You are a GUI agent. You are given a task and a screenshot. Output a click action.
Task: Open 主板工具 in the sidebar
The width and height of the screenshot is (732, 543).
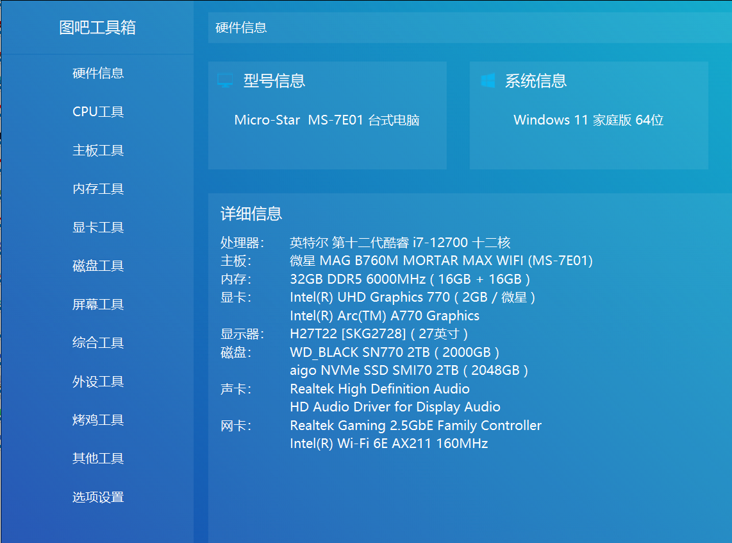tap(98, 150)
